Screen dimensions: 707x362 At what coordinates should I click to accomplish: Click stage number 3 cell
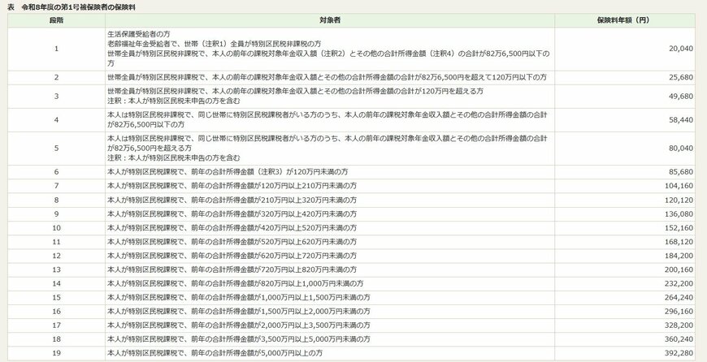tap(56, 97)
